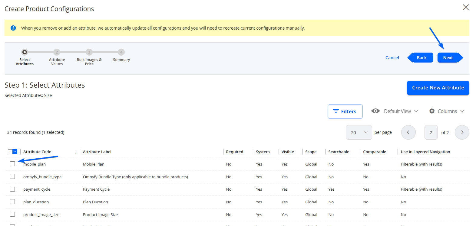
Task: Sort by Visible column header
Action: click(288, 152)
